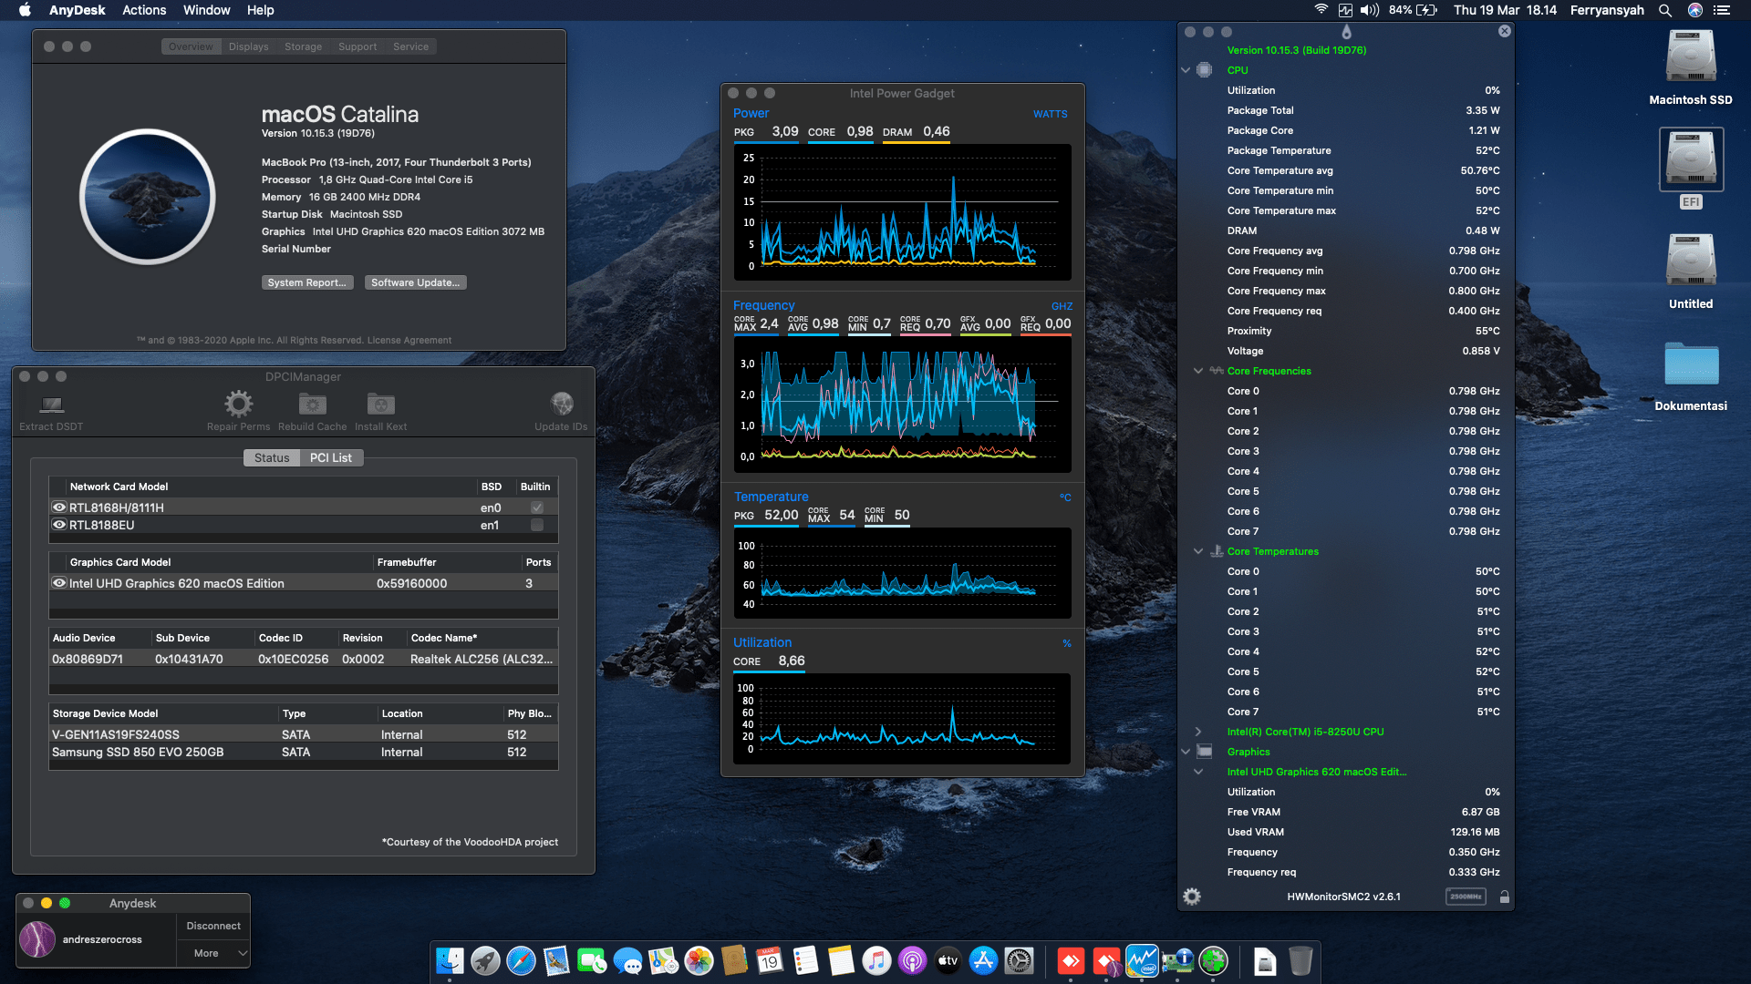Screen dimensions: 1751x984
Task: Switch to the PCI List tab
Action: point(331,457)
